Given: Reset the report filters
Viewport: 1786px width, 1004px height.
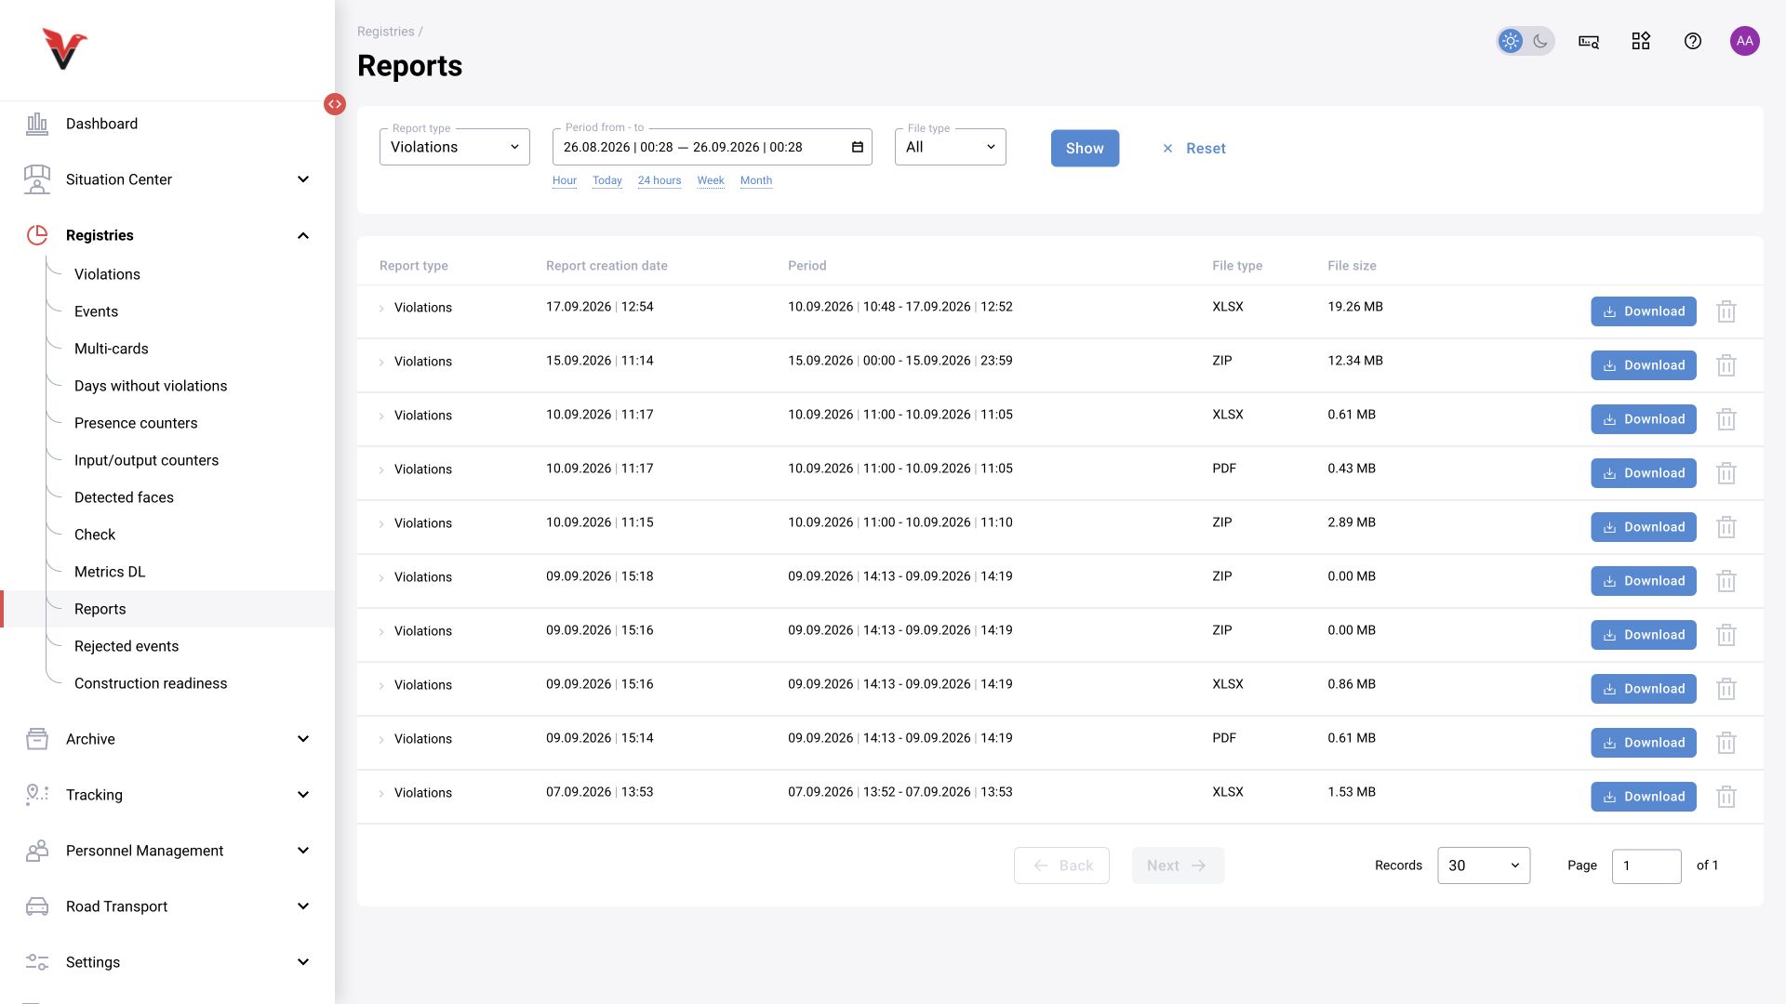Looking at the screenshot, I should point(1193,148).
